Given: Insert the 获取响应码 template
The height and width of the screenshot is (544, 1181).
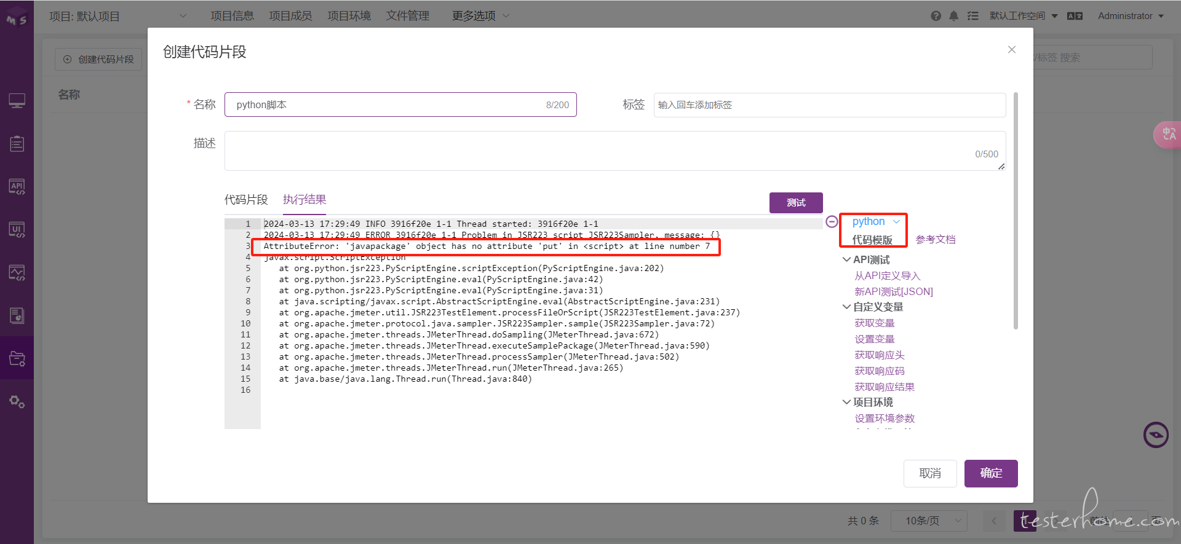Looking at the screenshot, I should coord(880,371).
